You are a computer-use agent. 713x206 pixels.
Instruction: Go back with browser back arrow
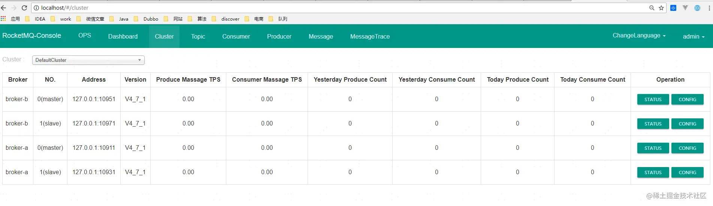tap(4, 8)
